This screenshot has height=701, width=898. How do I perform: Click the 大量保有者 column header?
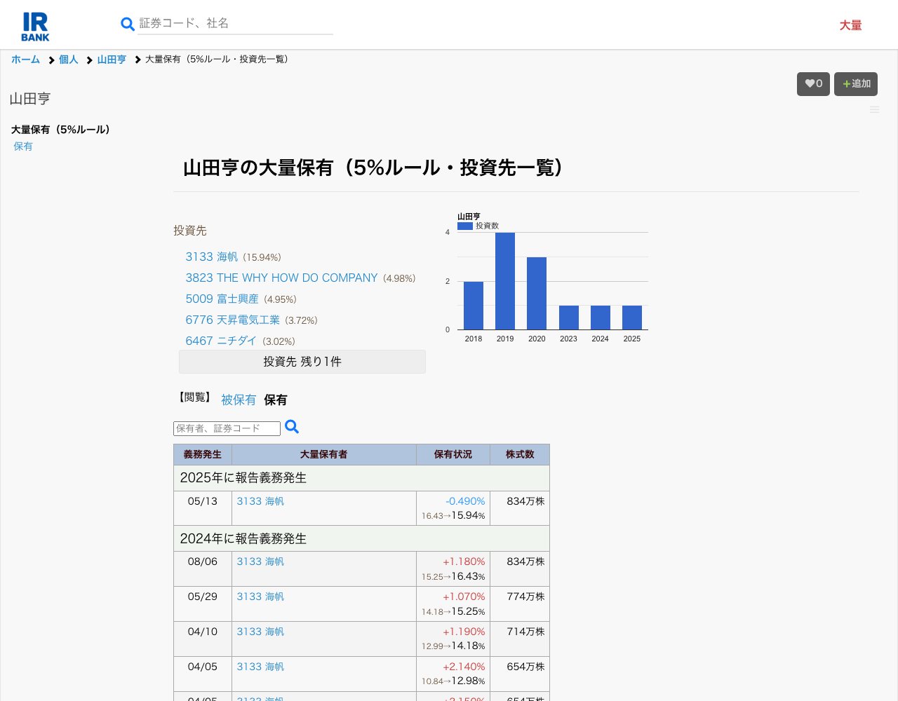[324, 454]
